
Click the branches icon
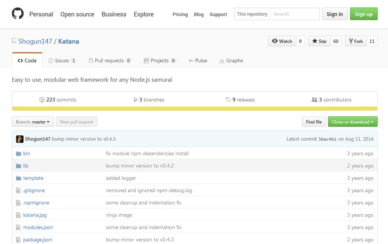[x=135, y=100]
